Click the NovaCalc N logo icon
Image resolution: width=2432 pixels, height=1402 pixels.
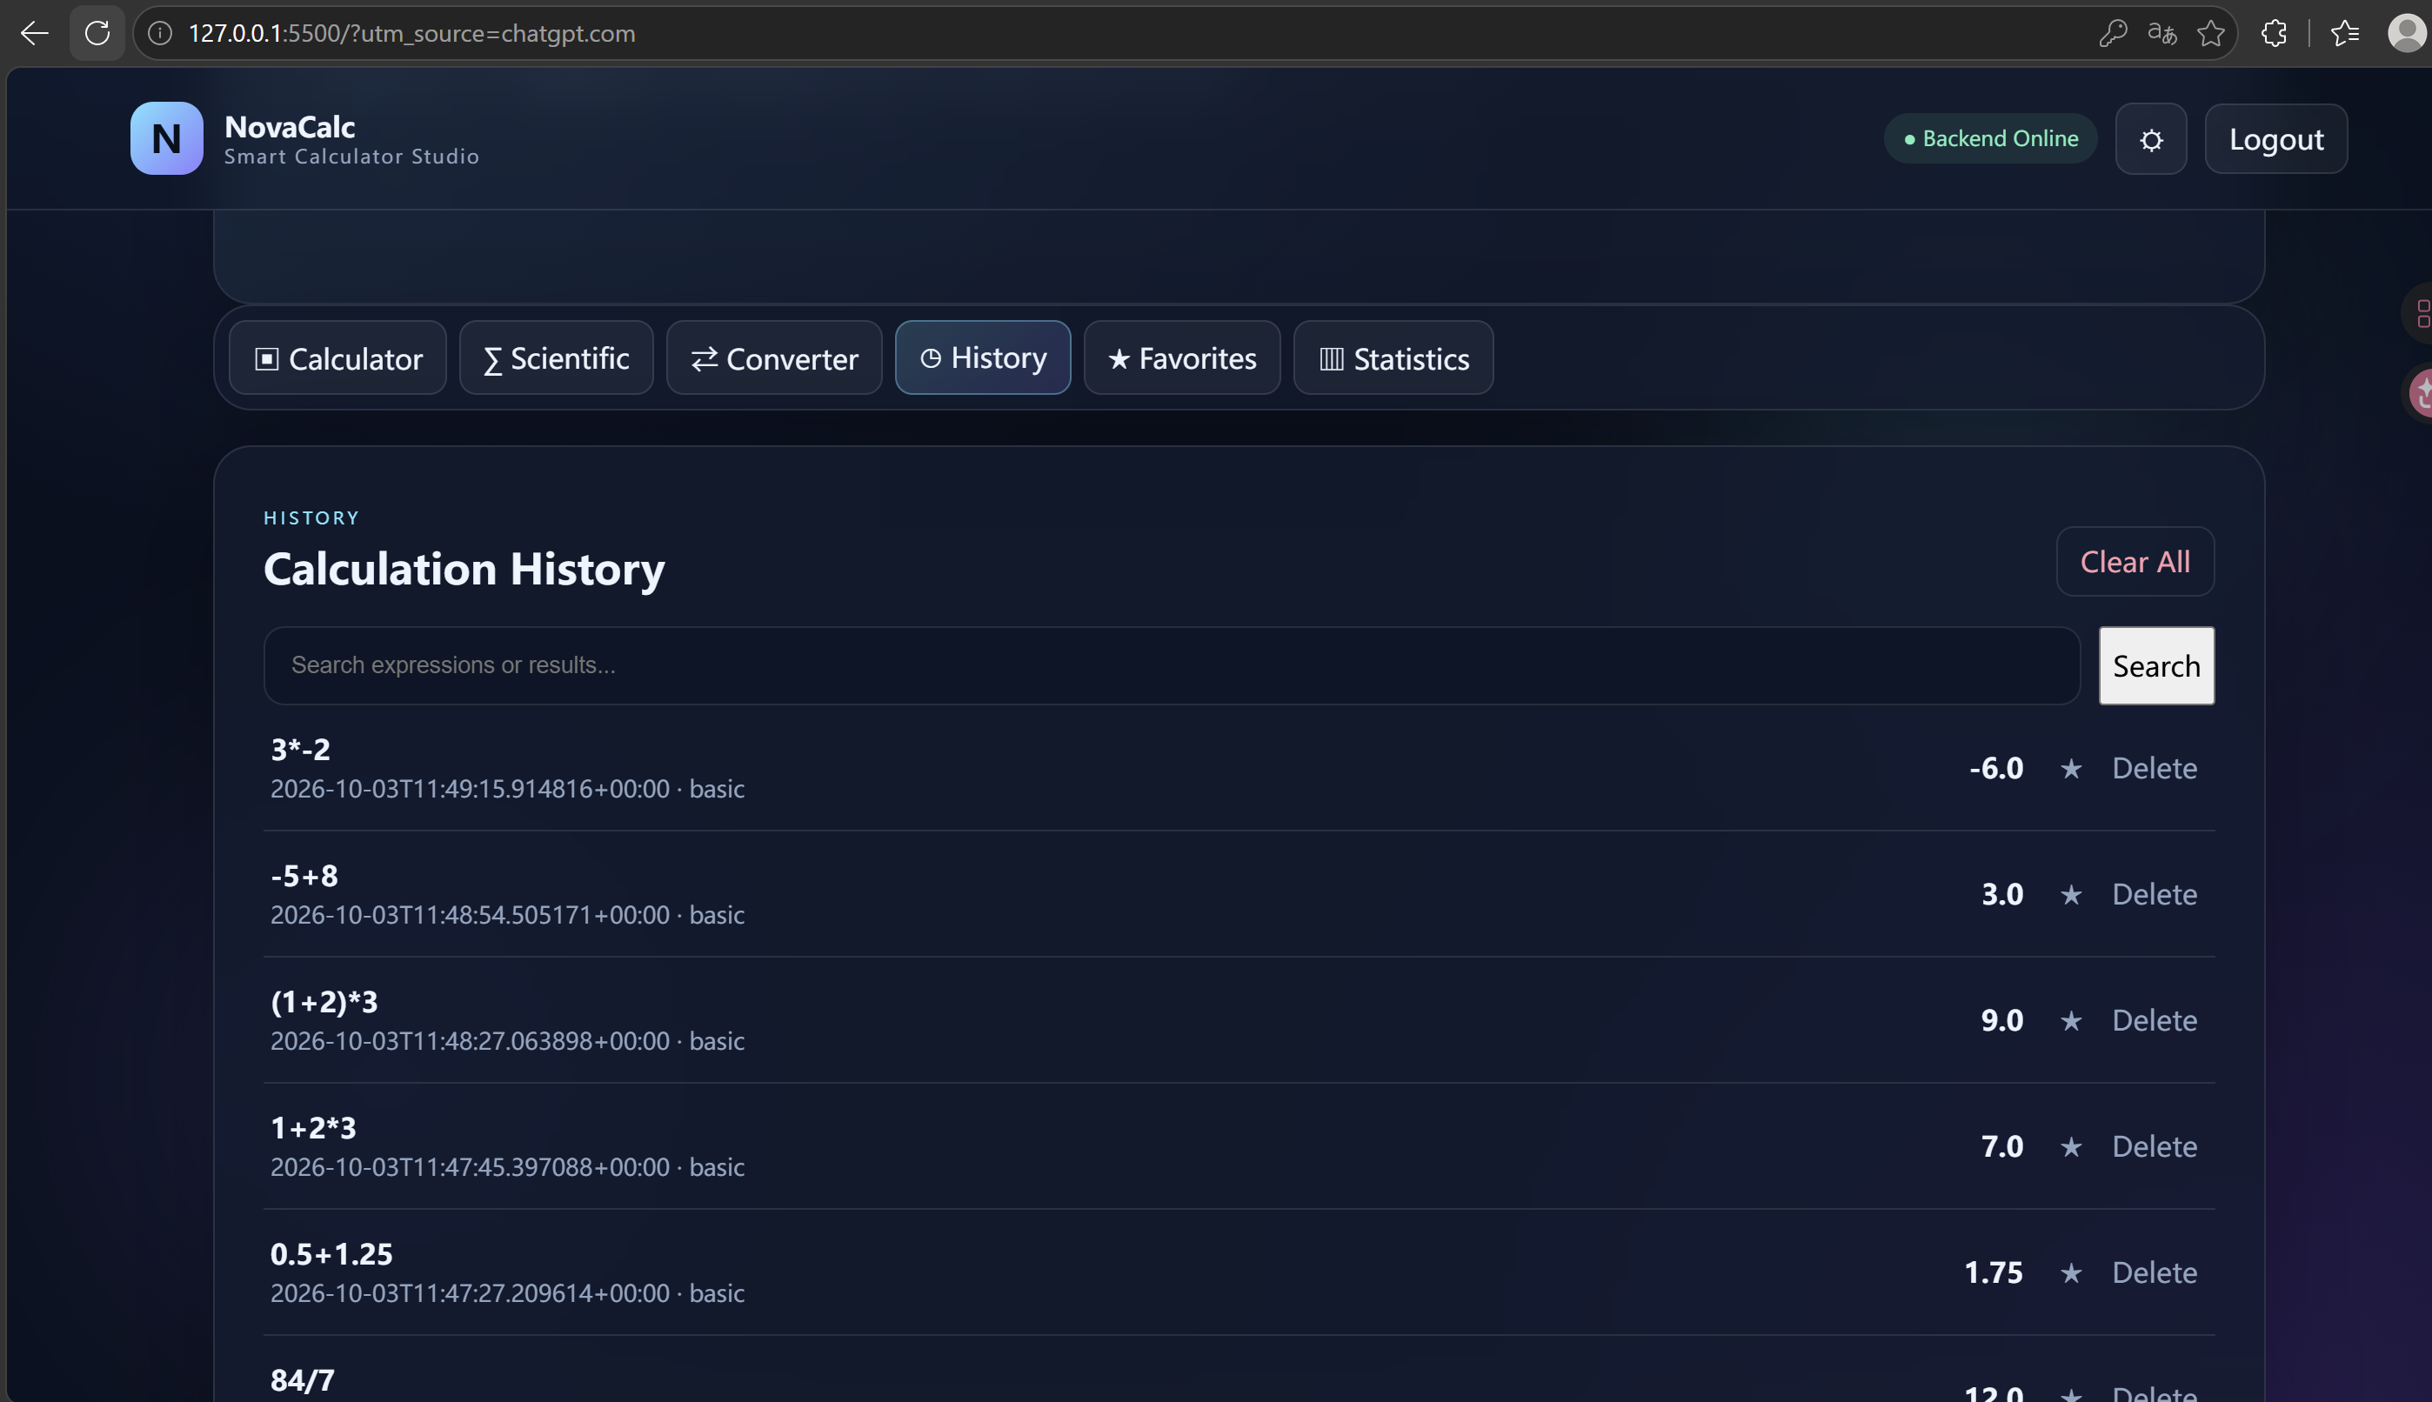[166, 138]
